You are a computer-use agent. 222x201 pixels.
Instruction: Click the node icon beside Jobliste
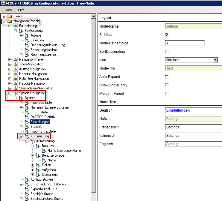click(x=27, y=35)
